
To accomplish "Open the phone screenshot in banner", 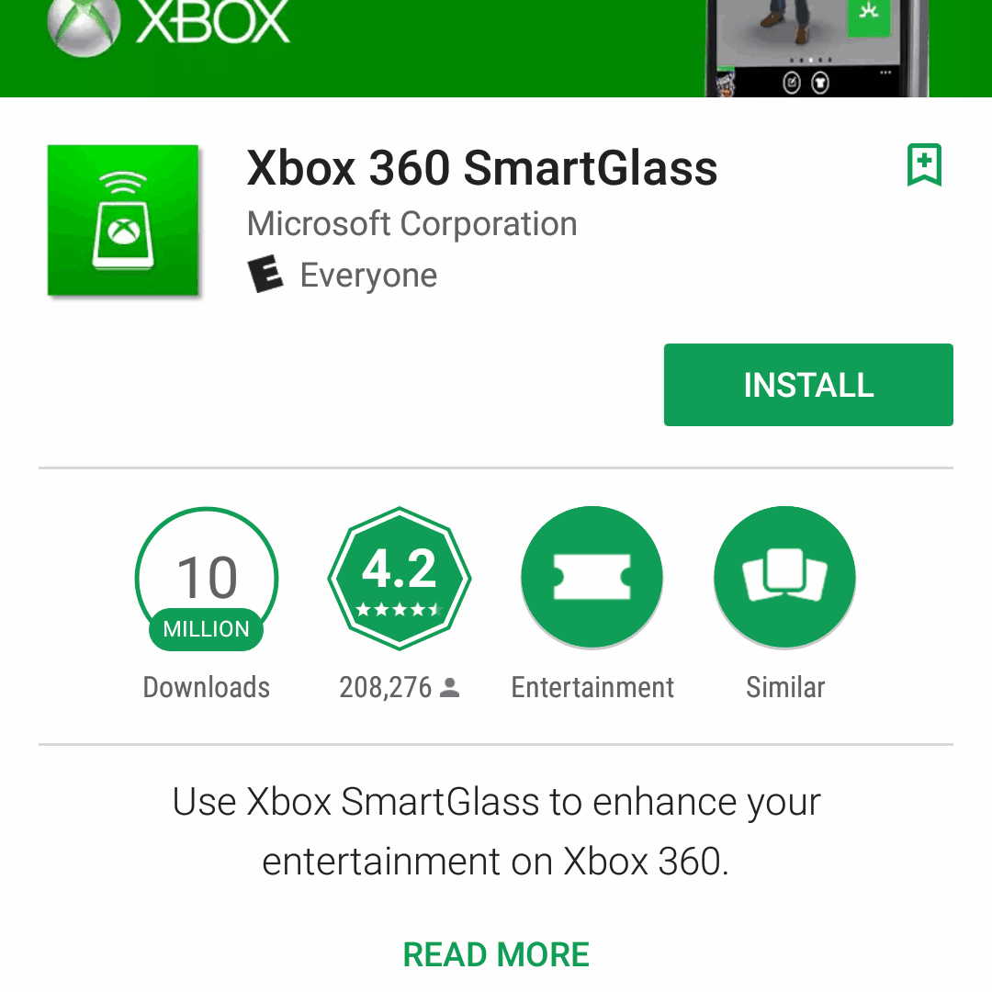I will pos(817,48).
